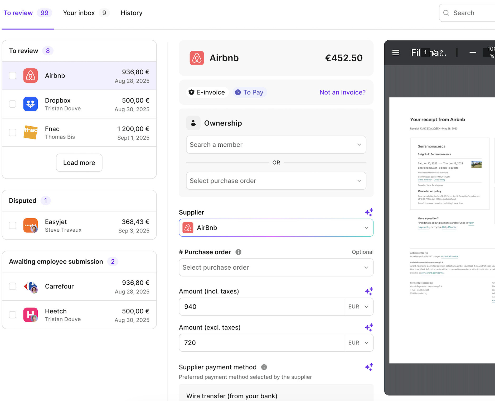This screenshot has width=495, height=401.
Task: Open currency dropdown for Amount (incl. taxes)
Action: pos(359,307)
